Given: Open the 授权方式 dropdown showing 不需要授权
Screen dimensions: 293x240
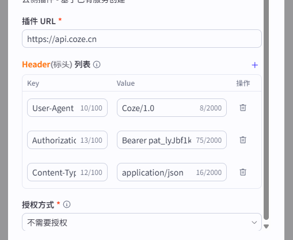Looking at the screenshot, I should point(142,222).
